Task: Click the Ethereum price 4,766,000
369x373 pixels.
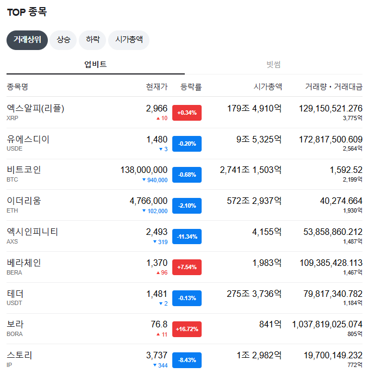Action: tap(148, 201)
